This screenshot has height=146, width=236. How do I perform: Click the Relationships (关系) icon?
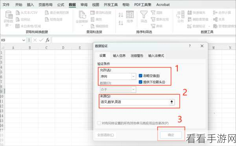point(216,19)
